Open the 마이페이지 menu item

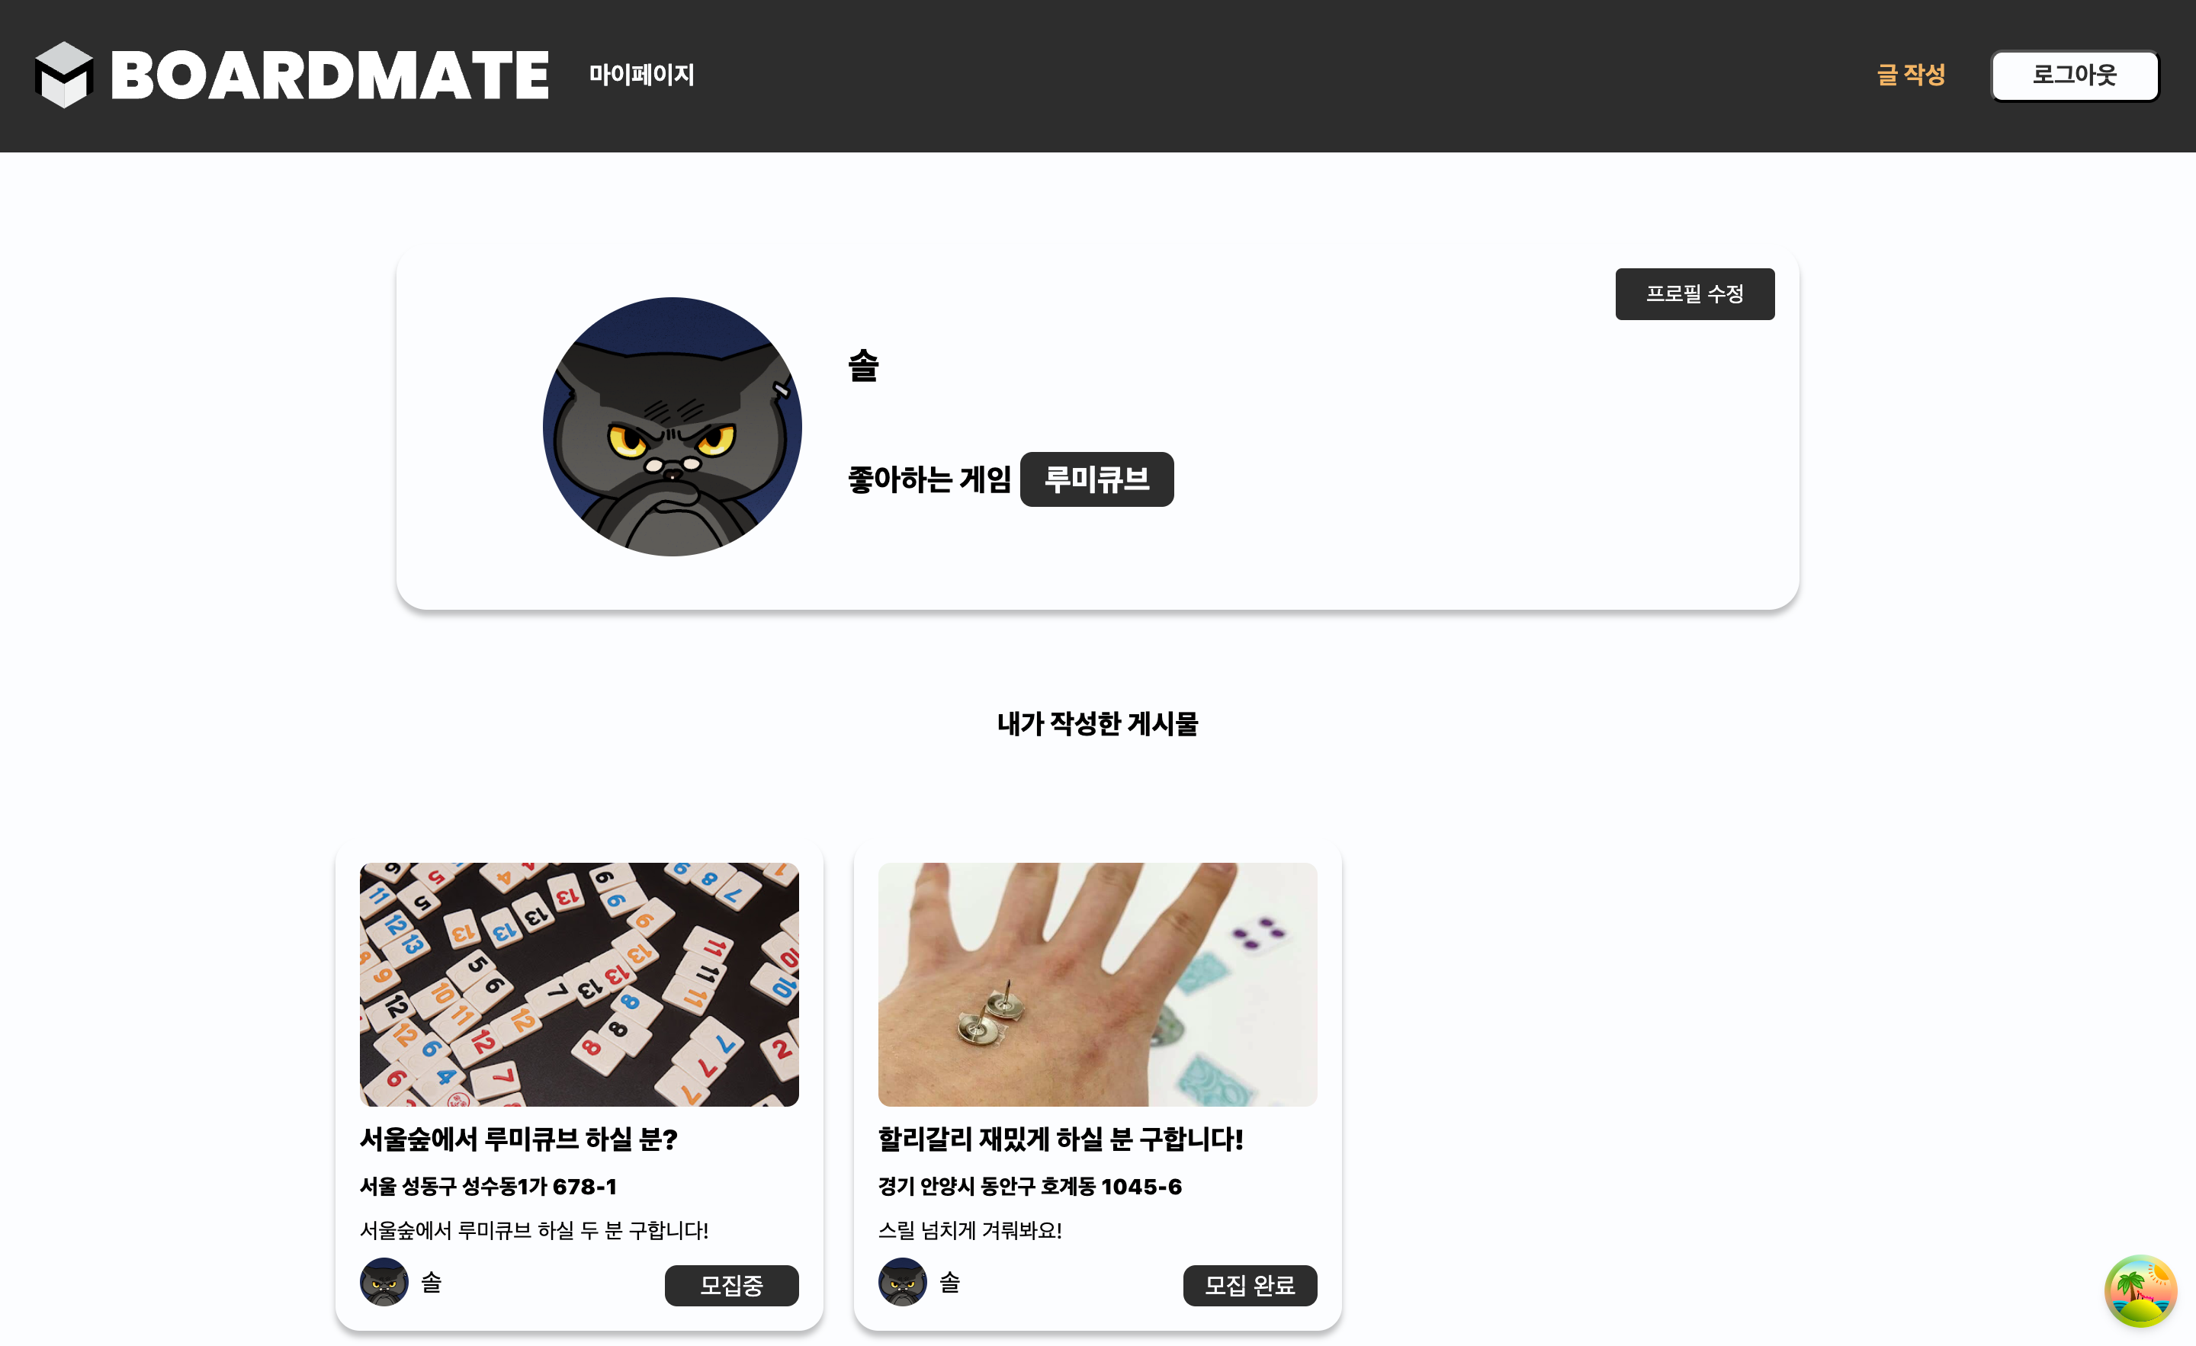642,75
